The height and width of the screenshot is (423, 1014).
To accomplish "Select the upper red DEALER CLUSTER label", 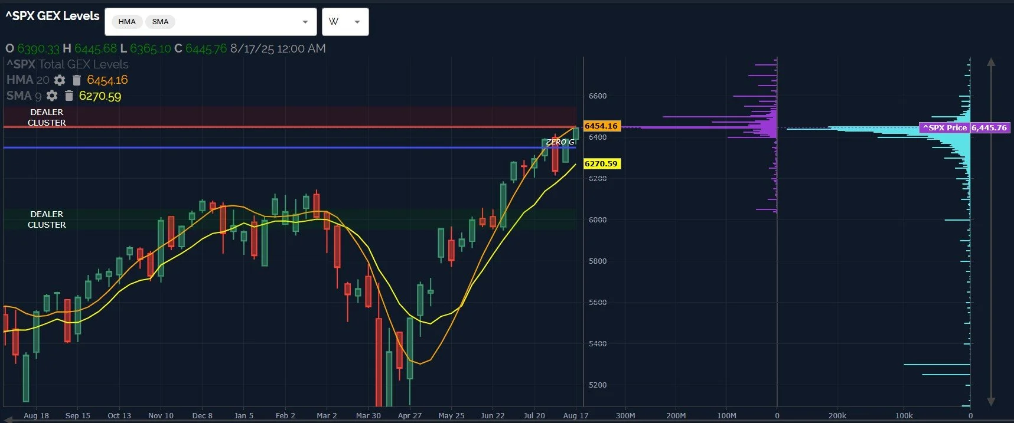I will point(47,117).
